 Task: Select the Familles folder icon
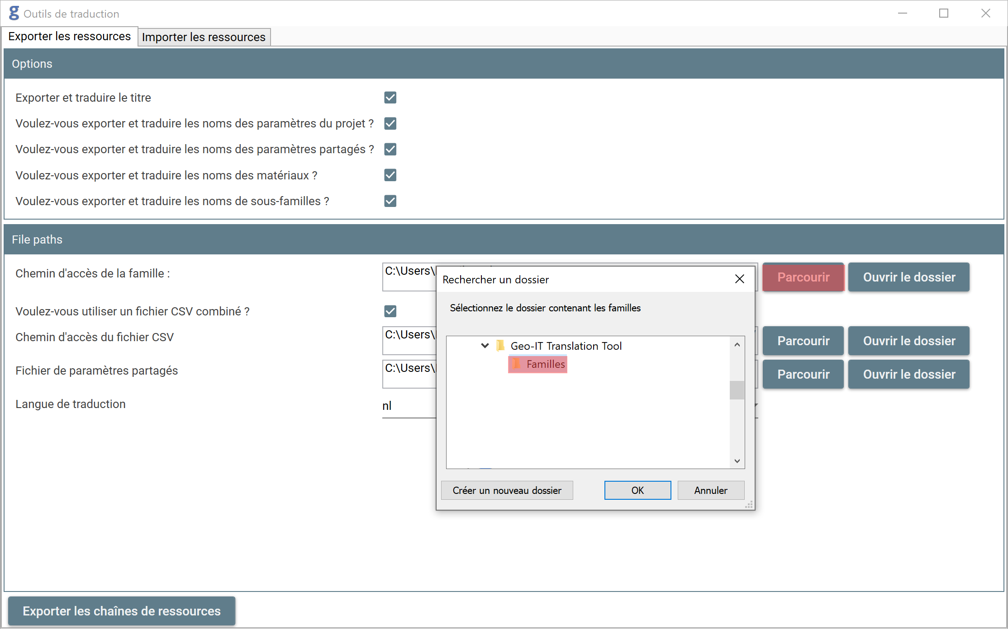click(x=517, y=364)
